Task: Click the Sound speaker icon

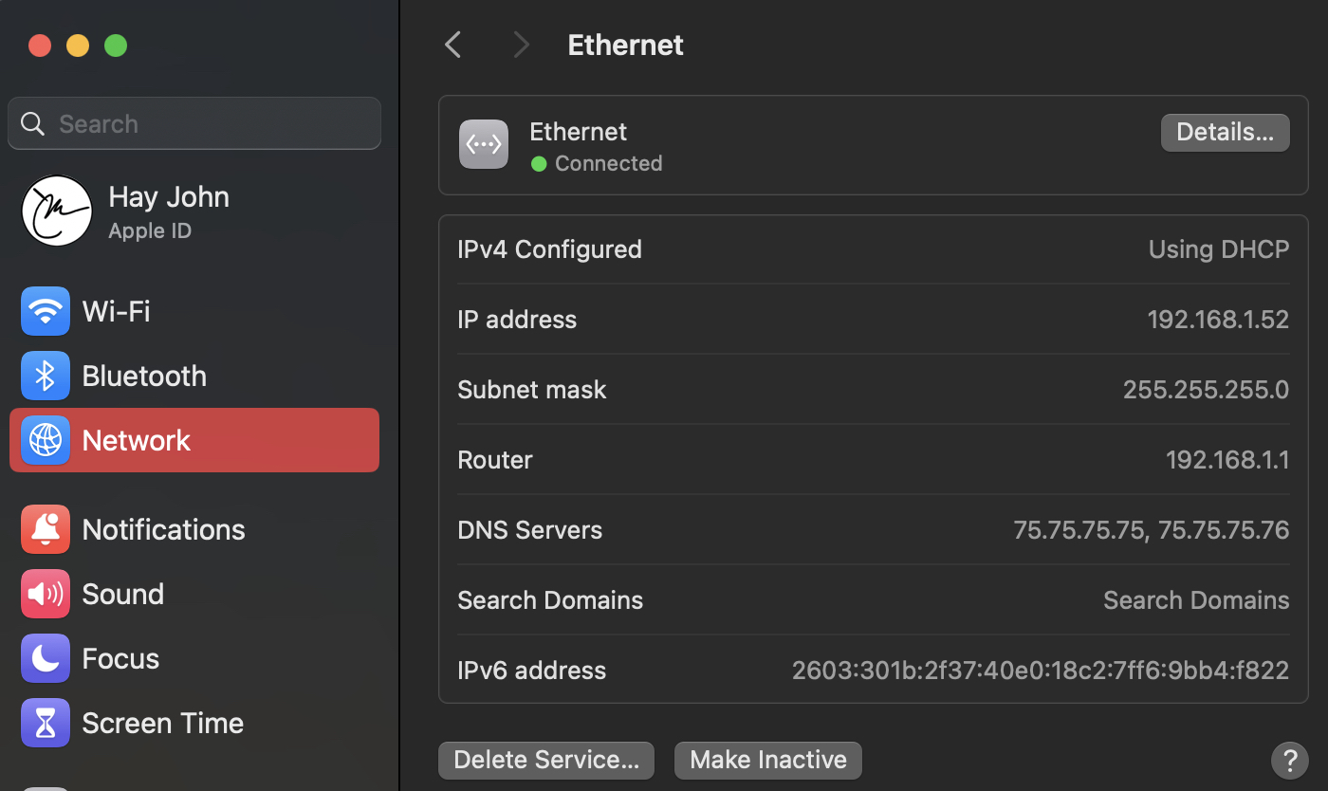Action: click(x=46, y=594)
